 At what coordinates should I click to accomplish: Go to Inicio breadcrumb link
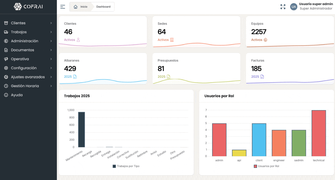pyautogui.click(x=84, y=7)
